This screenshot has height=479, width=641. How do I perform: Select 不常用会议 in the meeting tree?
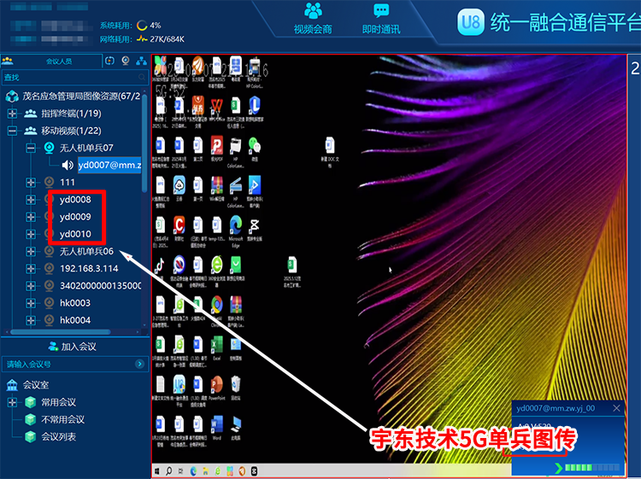[63, 419]
